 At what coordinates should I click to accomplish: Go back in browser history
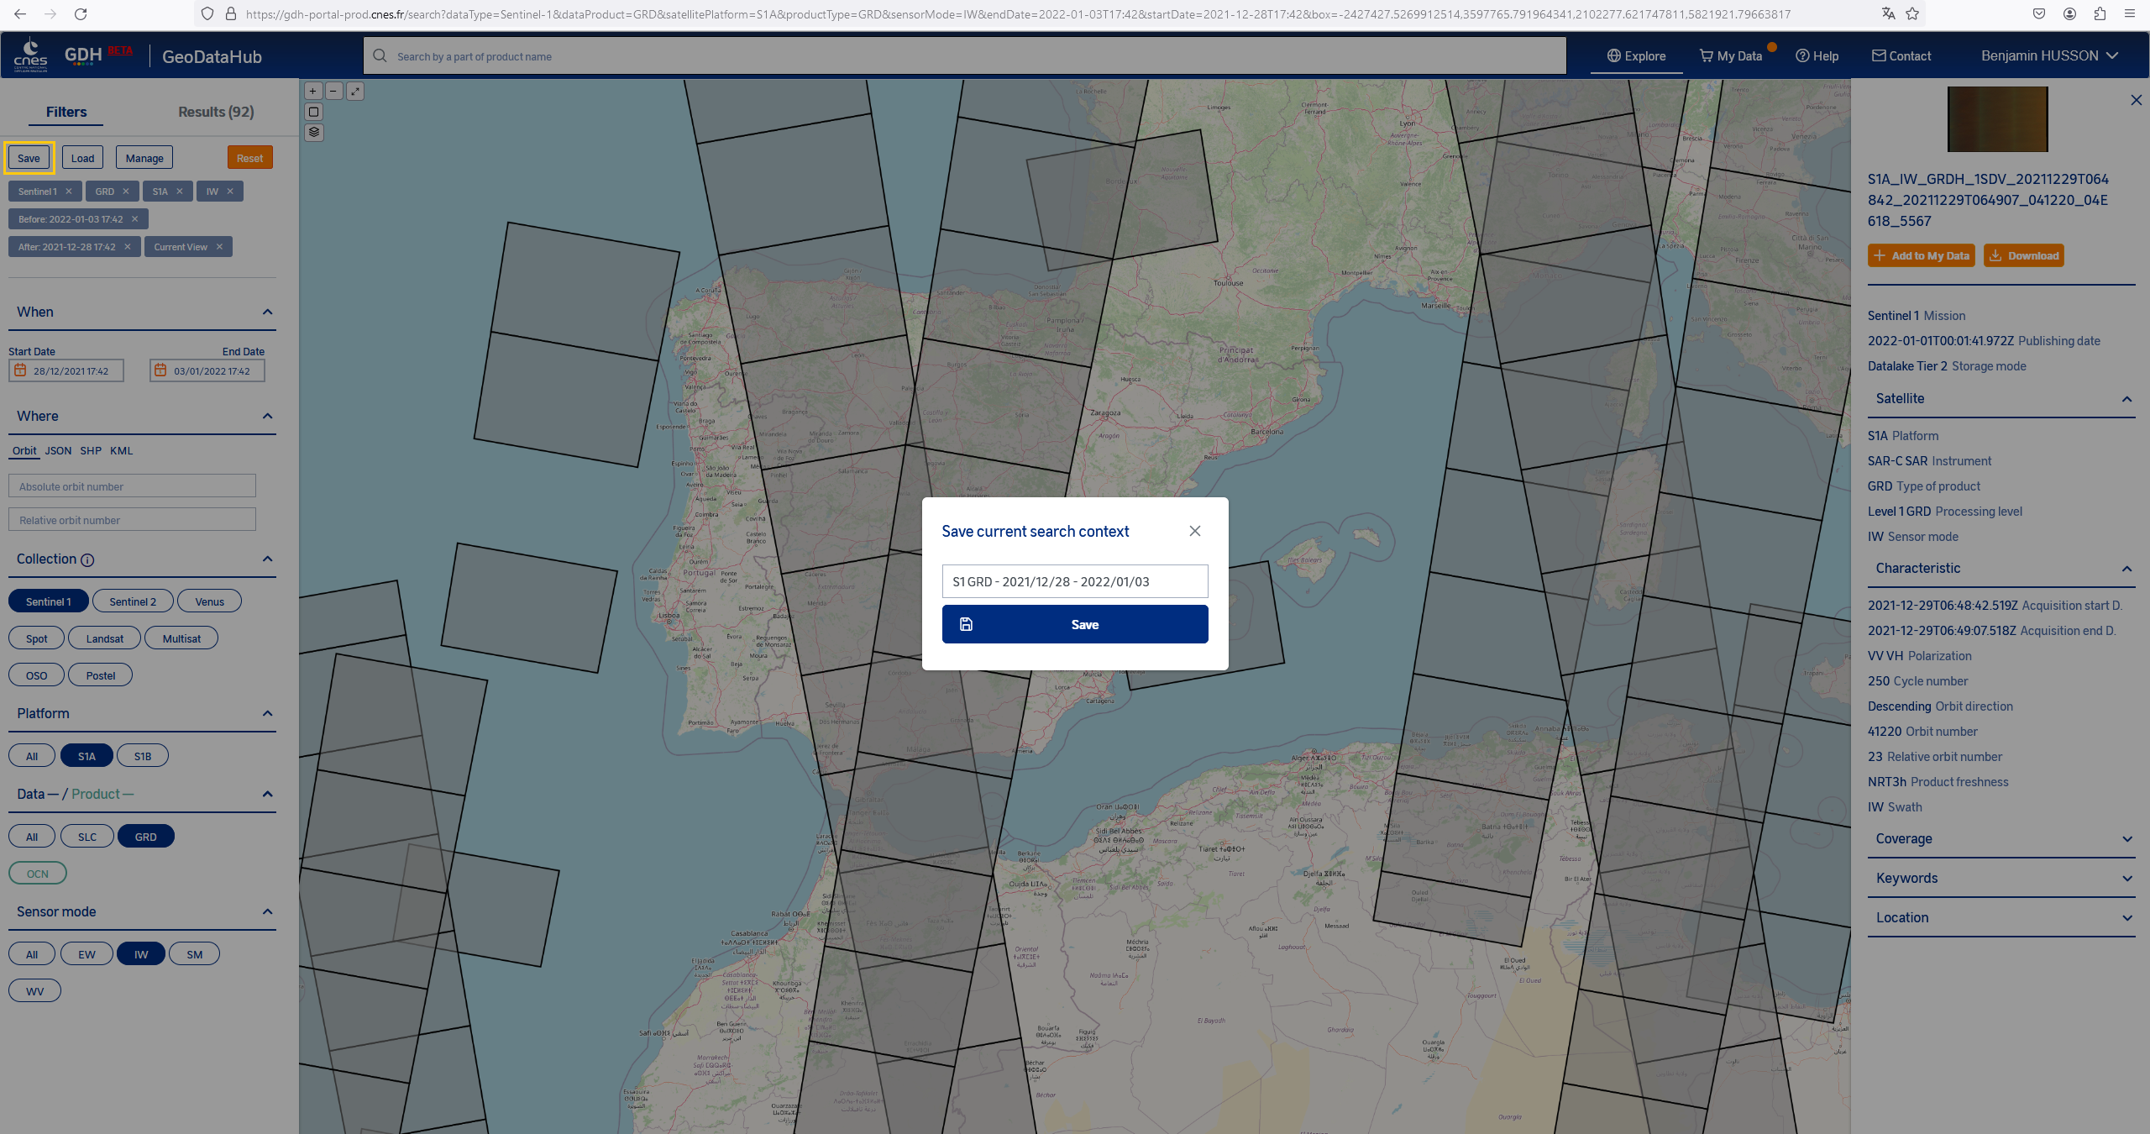(20, 13)
